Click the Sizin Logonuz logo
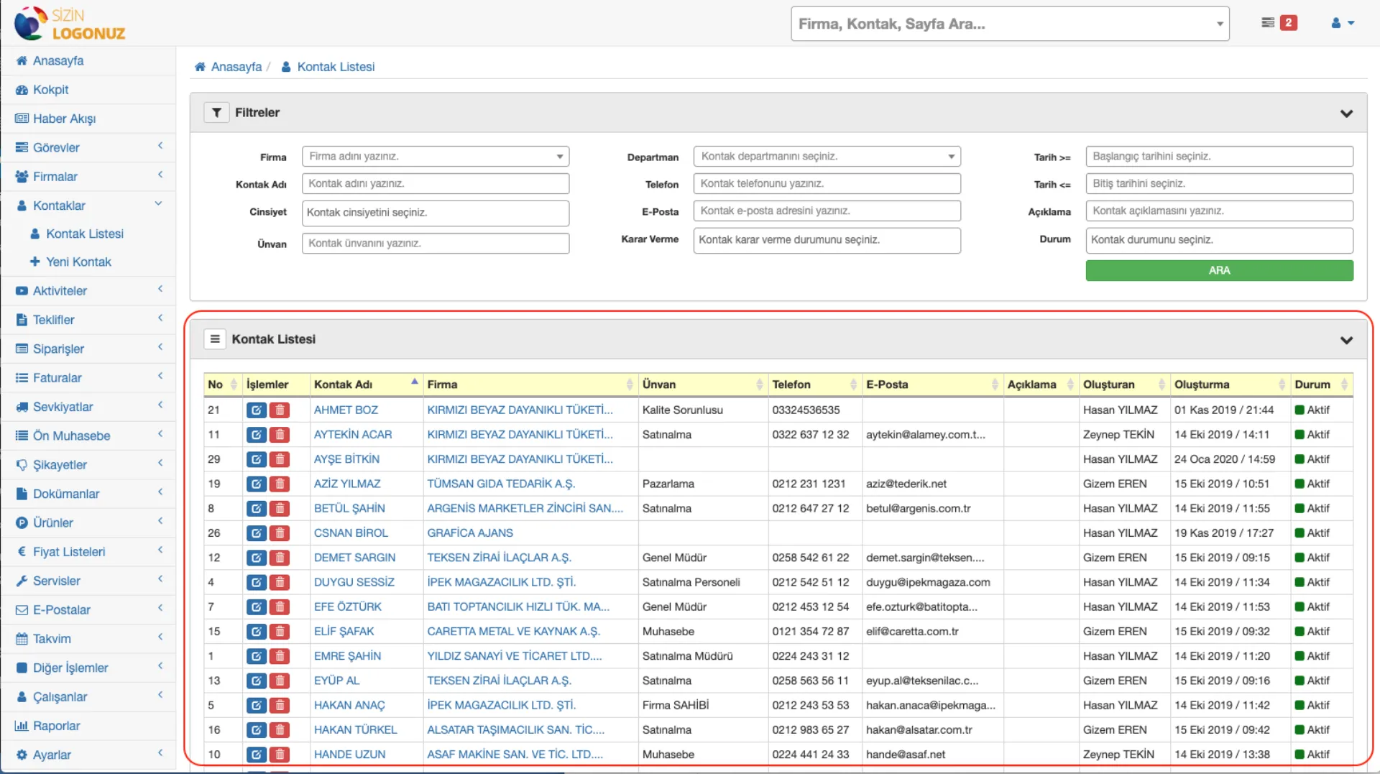The image size is (1380, 774). (70, 24)
